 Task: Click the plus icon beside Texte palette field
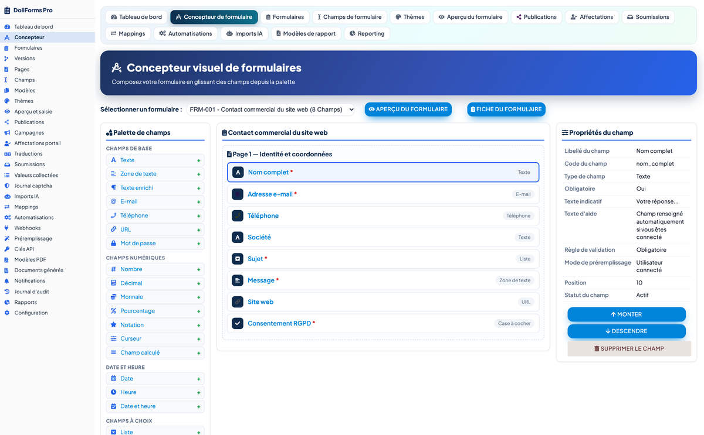pos(199,160)
